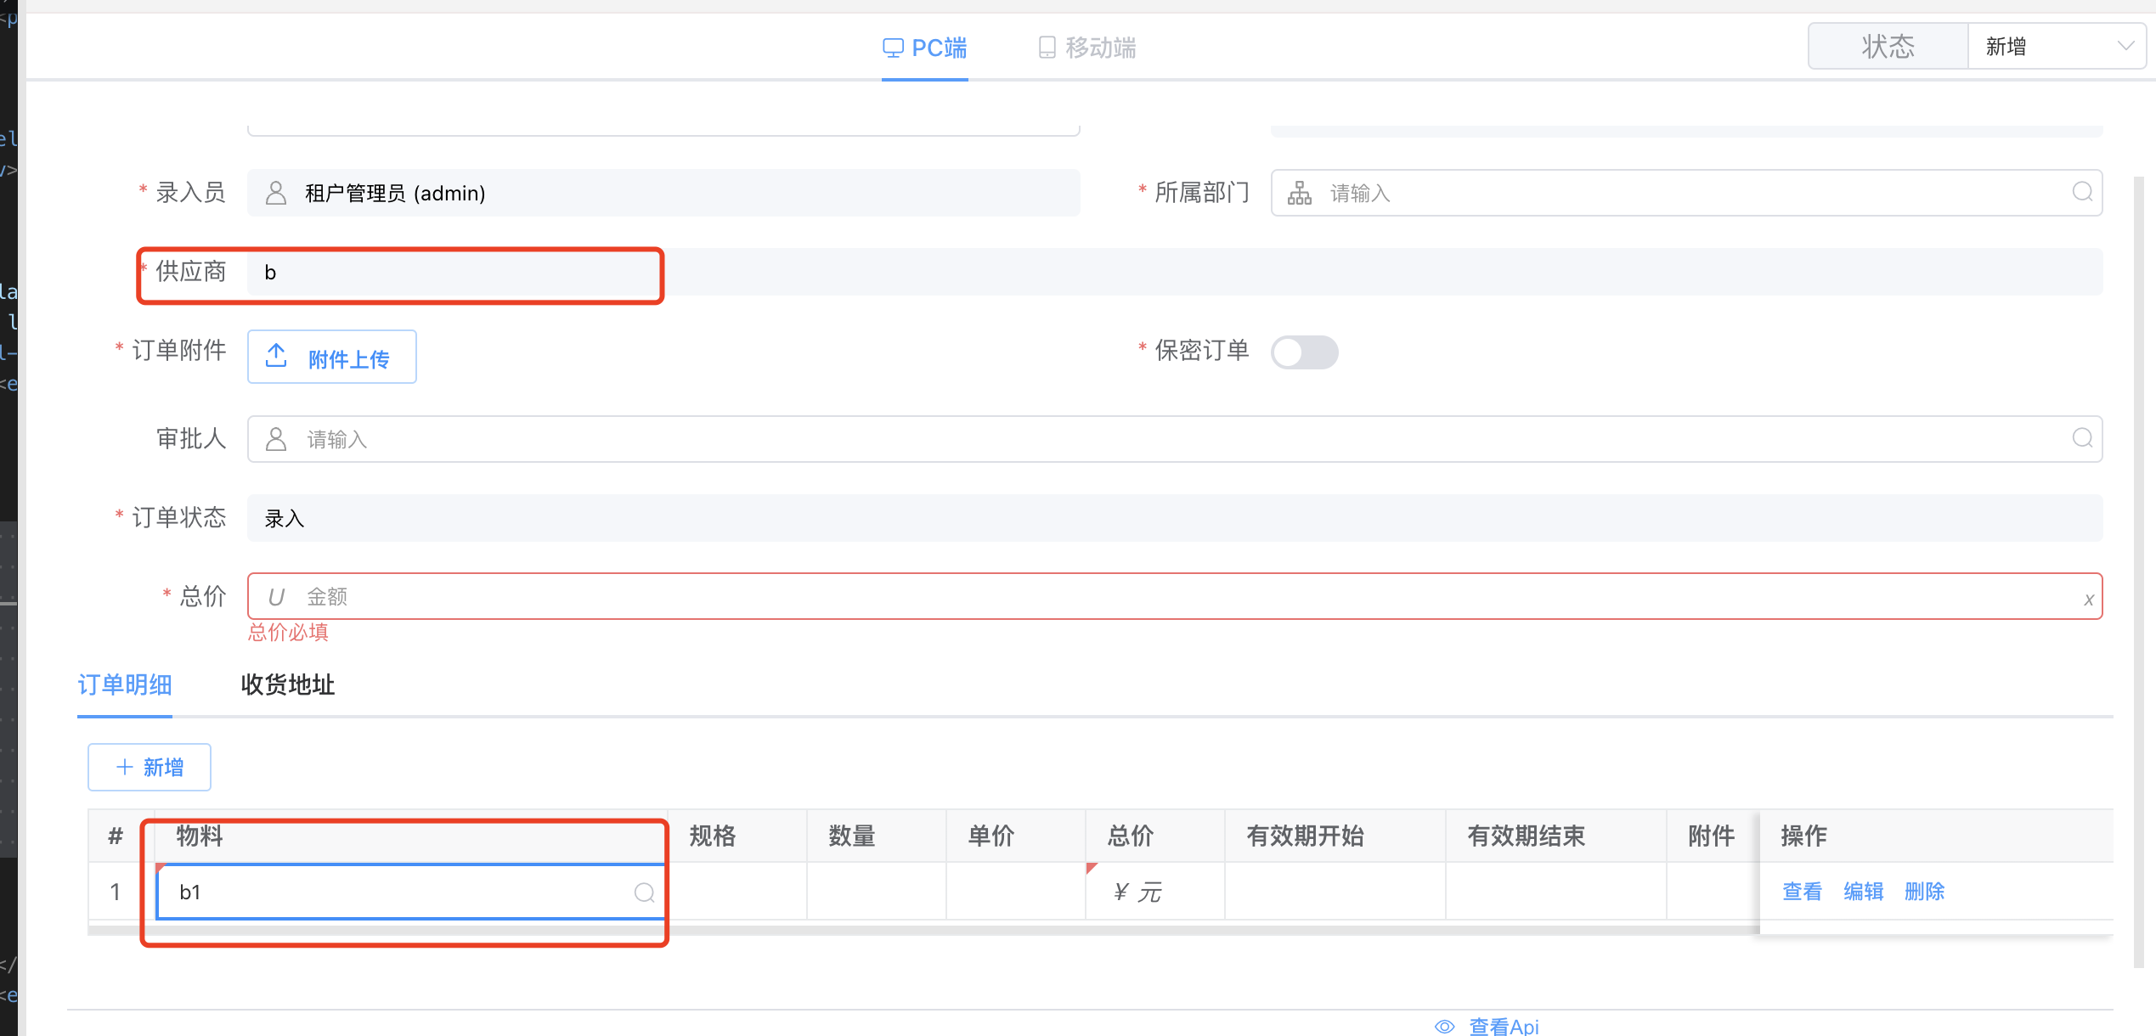Click 编辑 link in row 1
Image resolution: width=2156 pixels, height=1036 pixels.
click(1863, 892)
